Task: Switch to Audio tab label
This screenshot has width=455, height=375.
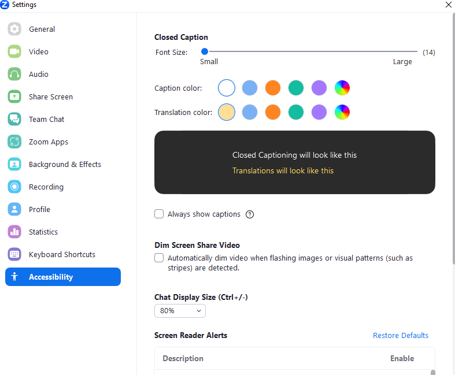Action: click(39, 74)
